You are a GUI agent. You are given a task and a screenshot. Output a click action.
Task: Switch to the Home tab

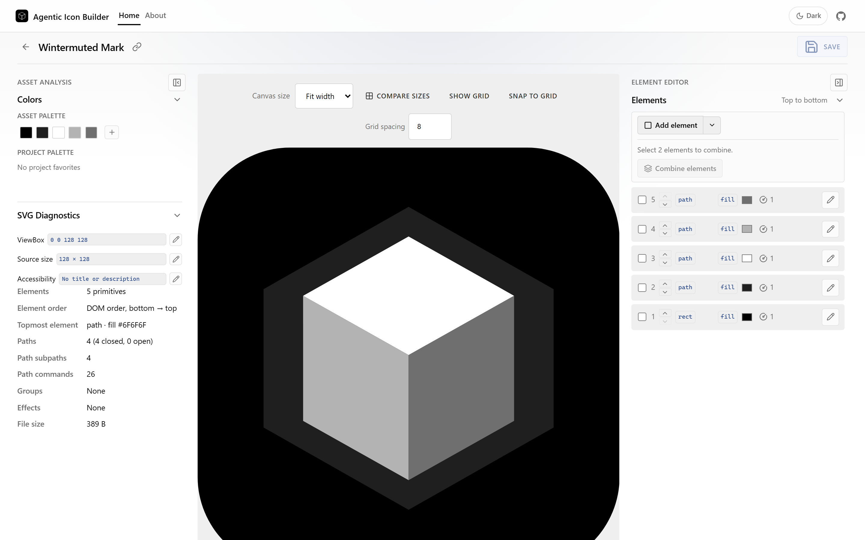(129, 16)
